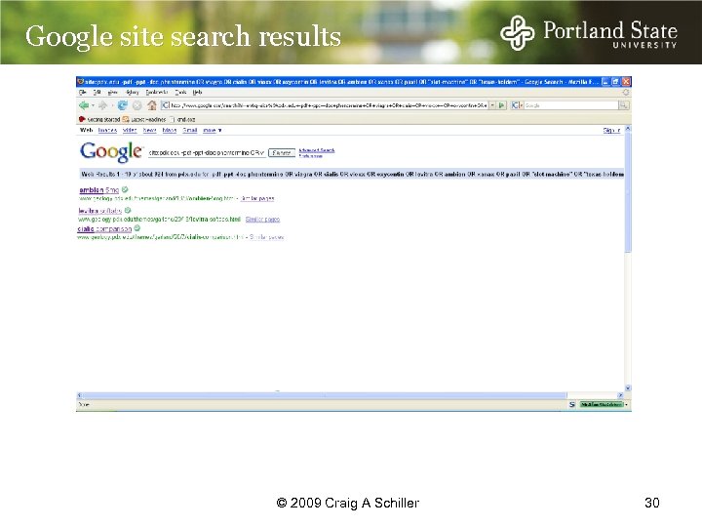Click the News link in Google nav
Image resolution: width=702 pixels, height=527 pixels.
coord(149,130)
